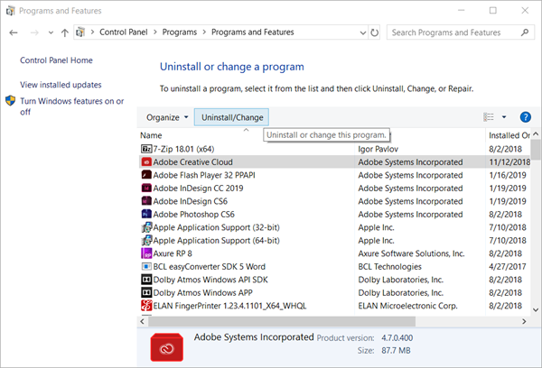This screenshot has width=542, height=368.
Task: Select the Adobe Photoshop CS6 icon
Action: 146,214
